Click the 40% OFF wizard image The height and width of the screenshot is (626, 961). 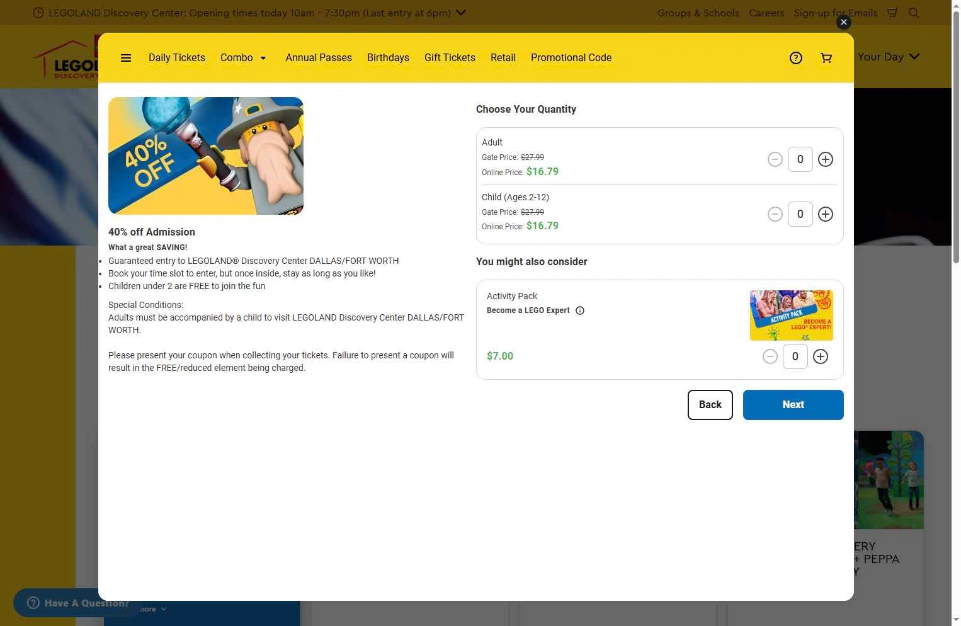pos(206,156)
